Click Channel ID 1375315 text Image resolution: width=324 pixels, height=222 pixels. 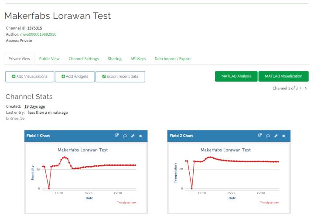tap(24, 28)
